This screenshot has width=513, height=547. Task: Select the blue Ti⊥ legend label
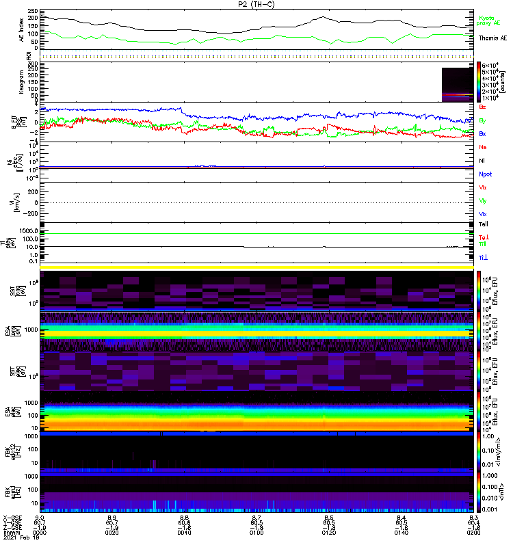[x=483, y=258]
